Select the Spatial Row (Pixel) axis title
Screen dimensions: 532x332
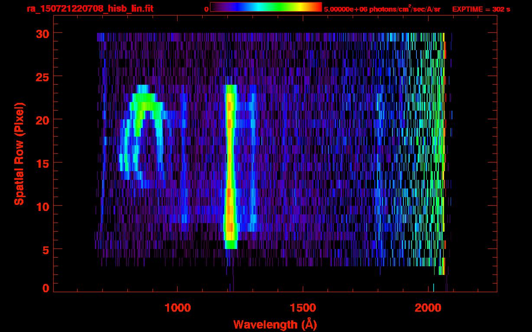coord(19,153)
